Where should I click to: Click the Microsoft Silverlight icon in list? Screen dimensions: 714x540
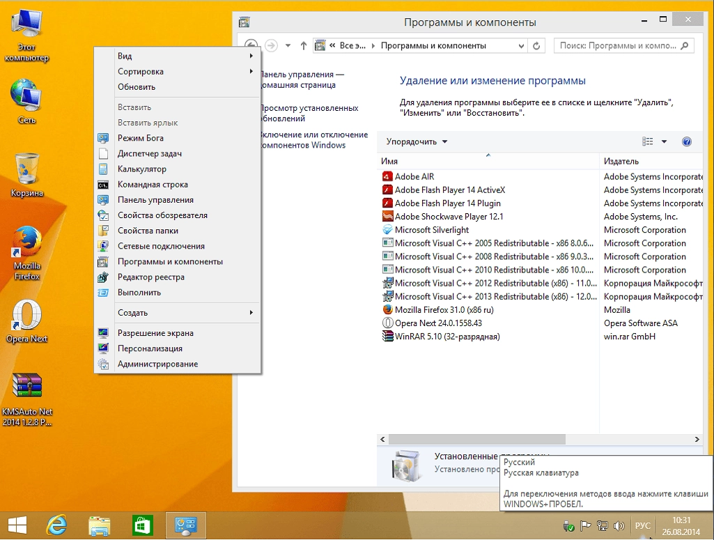[387, 229]
